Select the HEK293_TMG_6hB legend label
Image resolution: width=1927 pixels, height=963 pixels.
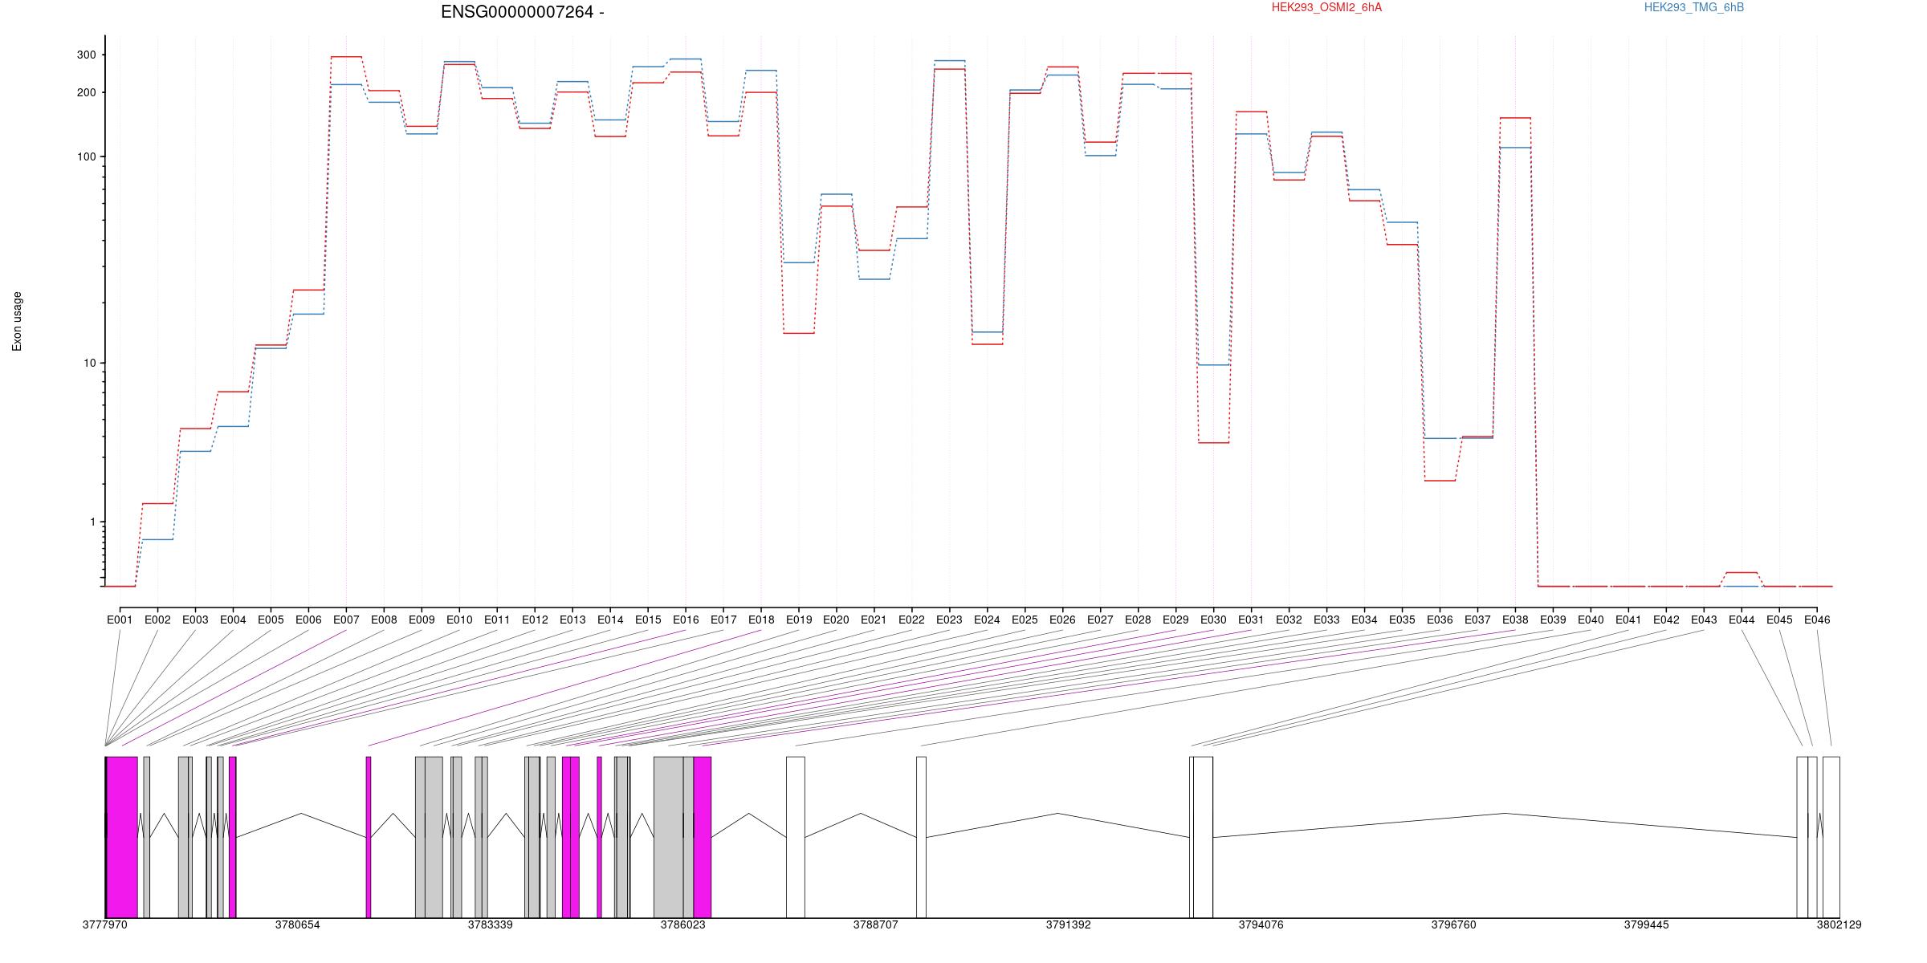coord(1694,7)
